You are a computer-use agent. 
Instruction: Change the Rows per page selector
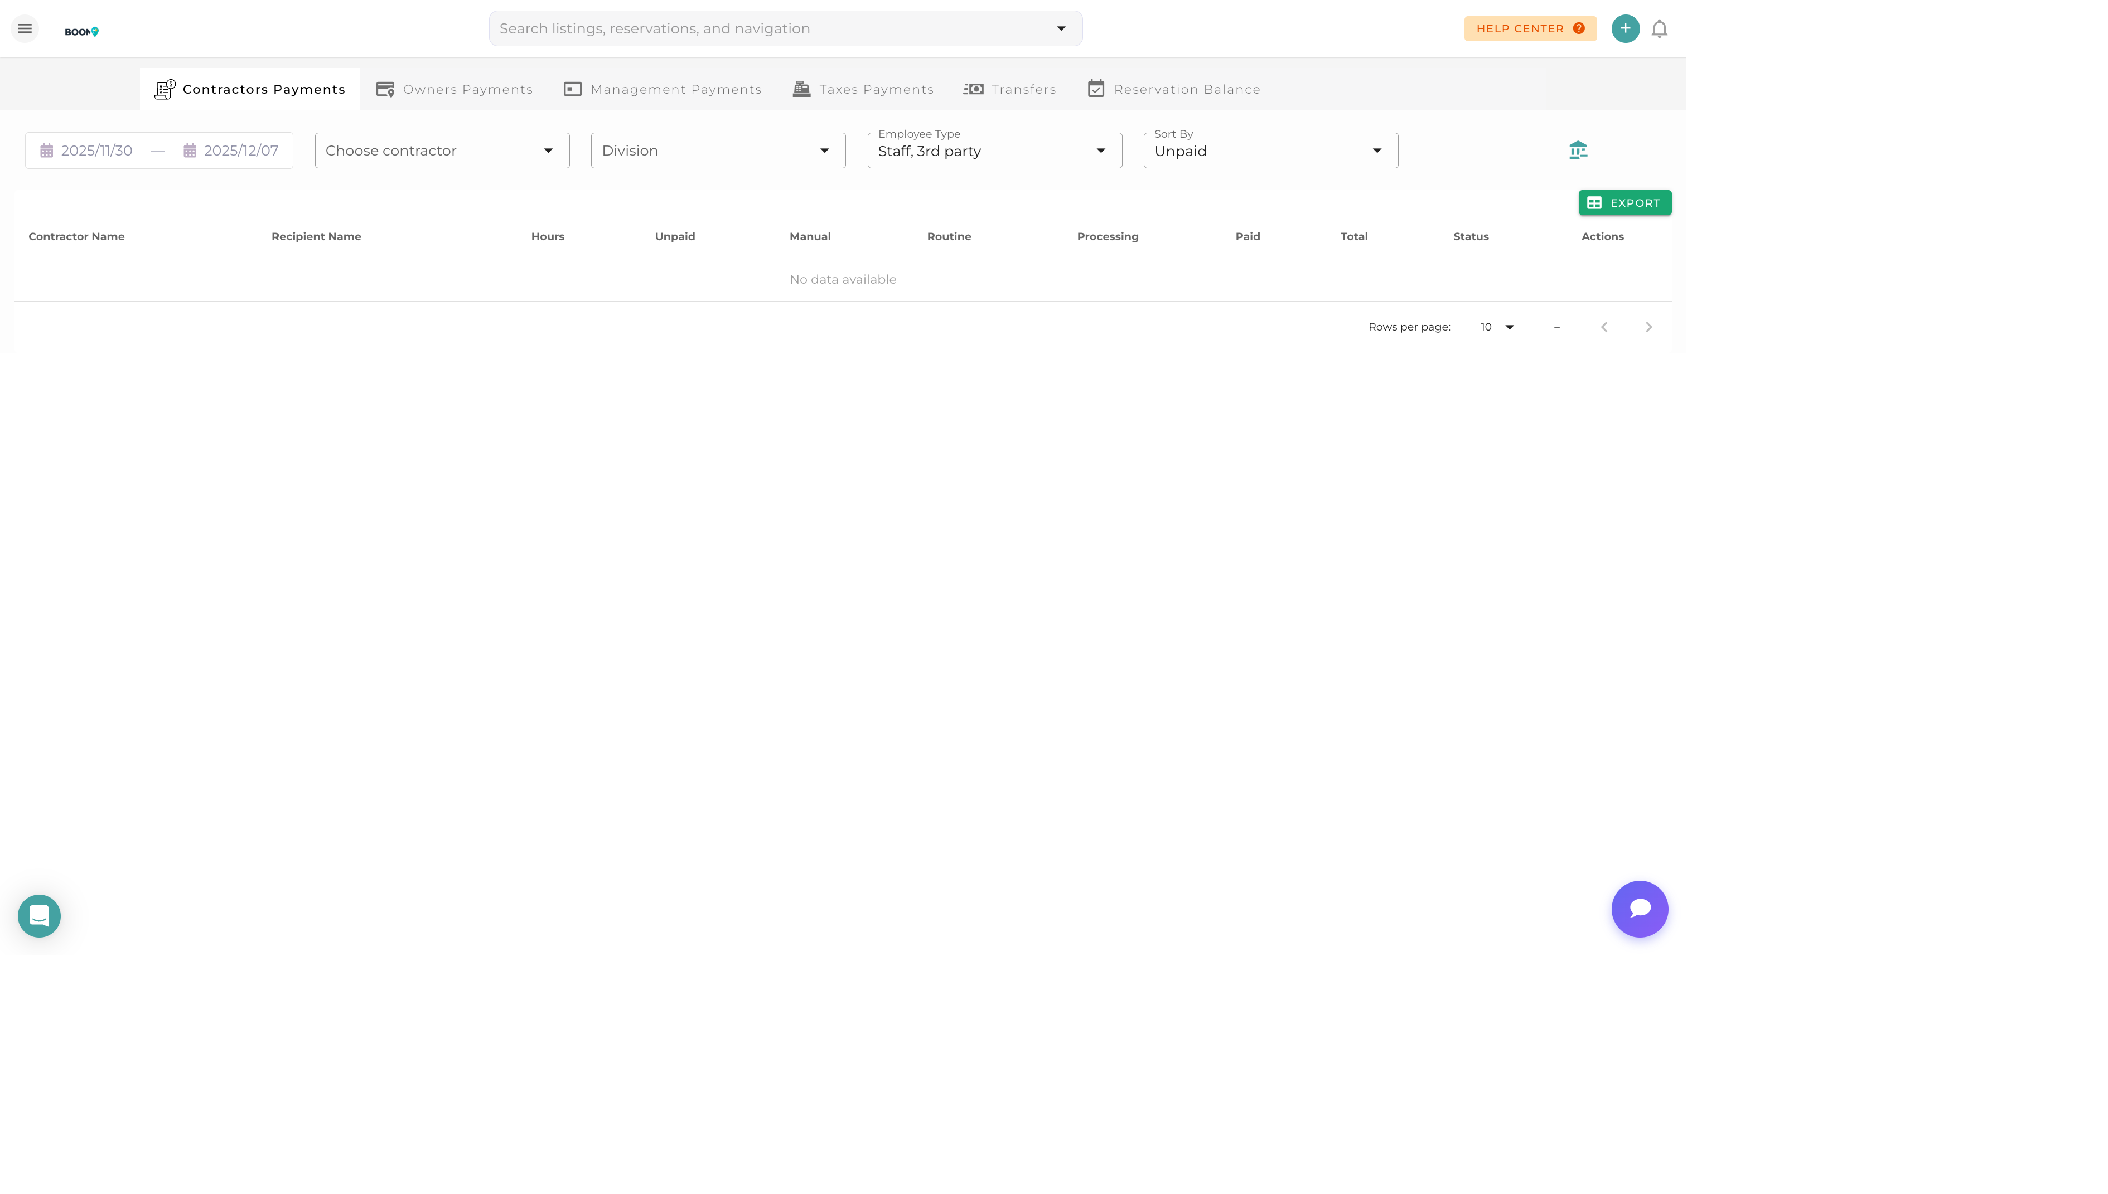(1498, 327)
